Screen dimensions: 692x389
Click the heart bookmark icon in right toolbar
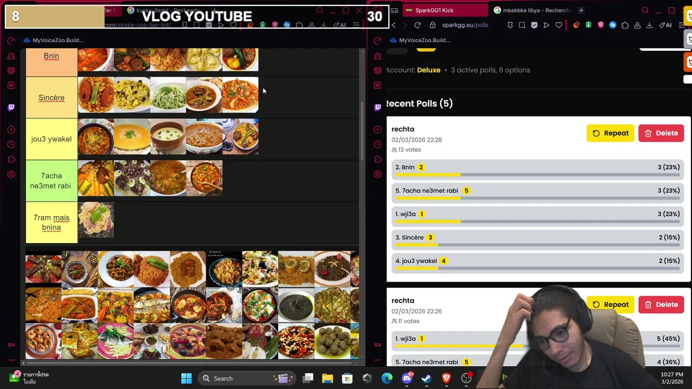pos(558,25)
